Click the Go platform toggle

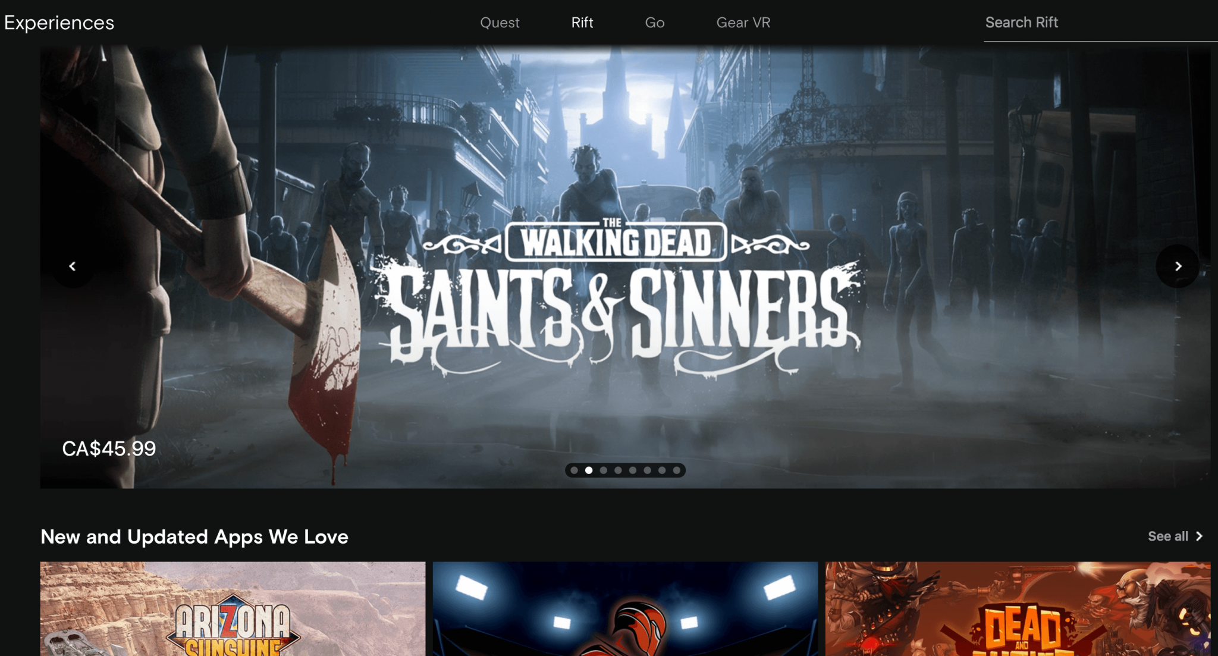(655, 23)
